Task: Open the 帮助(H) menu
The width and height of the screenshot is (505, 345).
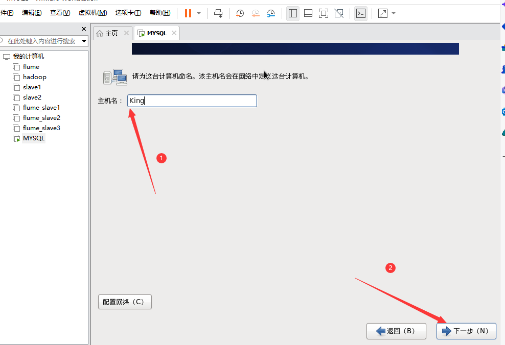Action: [160, 13]
